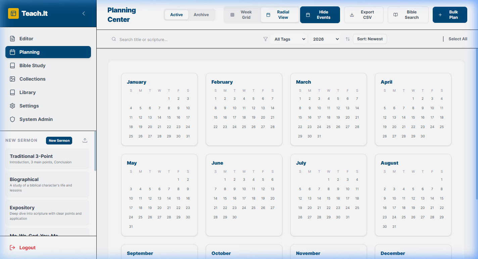Open Bible Study via its book icon

13,66
